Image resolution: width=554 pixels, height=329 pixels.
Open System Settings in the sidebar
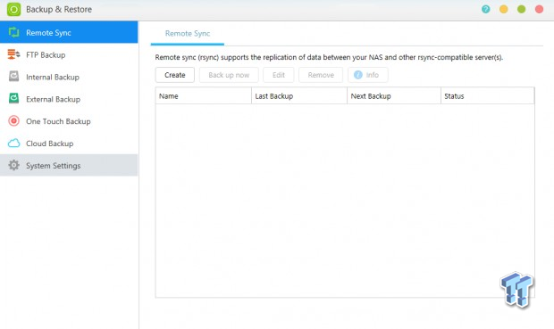click(x=69, y=165)
